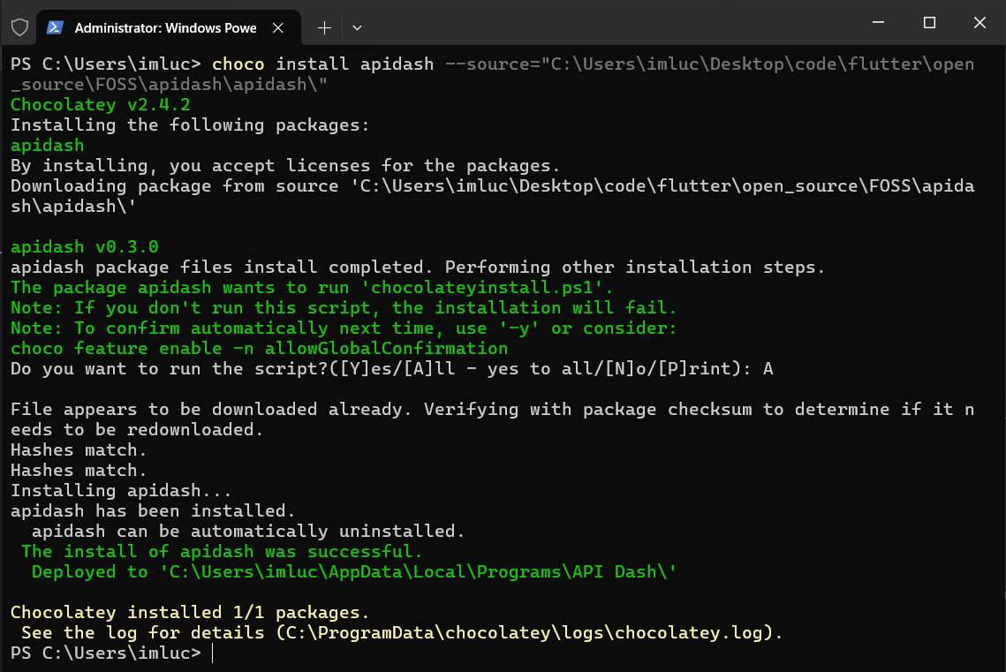The image size is (1006, 672).
Task: Click the 'Note: To confirm automatically next time' line
Action: point(344,328)
